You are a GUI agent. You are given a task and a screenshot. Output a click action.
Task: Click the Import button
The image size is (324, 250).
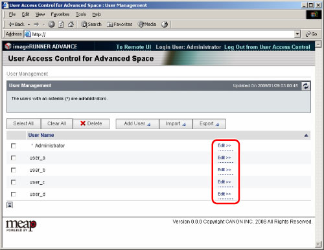click(176, 124)
